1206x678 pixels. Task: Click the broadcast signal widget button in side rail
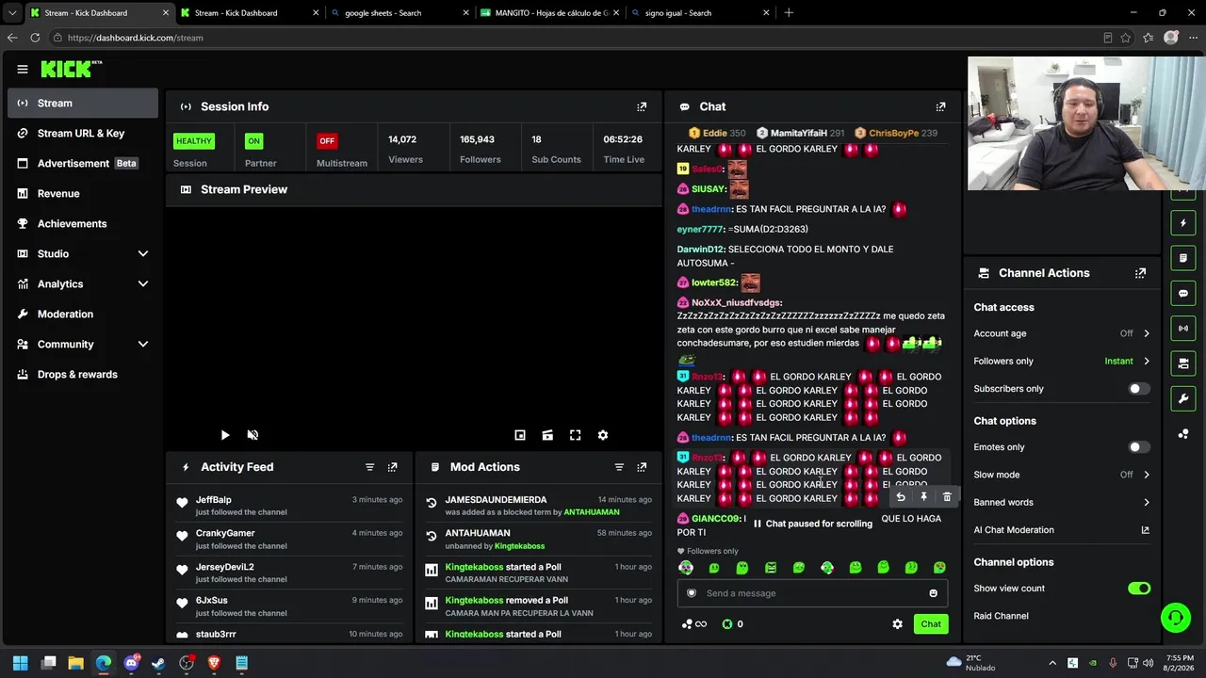pyautogui.click(x=1183, y=329)
